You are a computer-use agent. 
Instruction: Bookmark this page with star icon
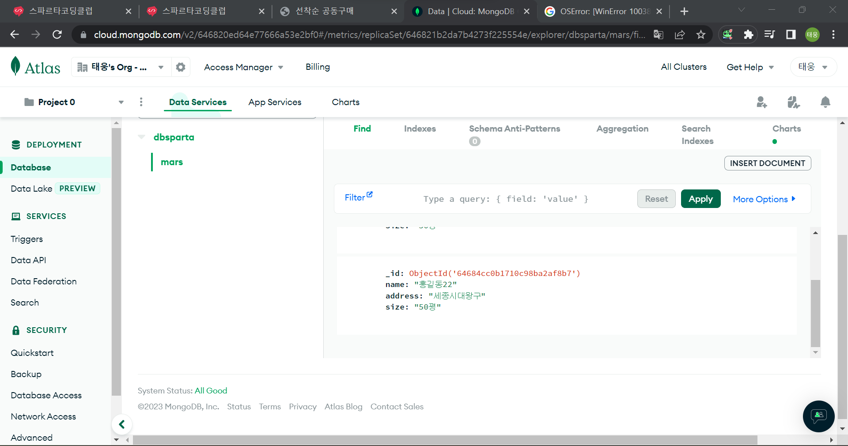(701, 34)
